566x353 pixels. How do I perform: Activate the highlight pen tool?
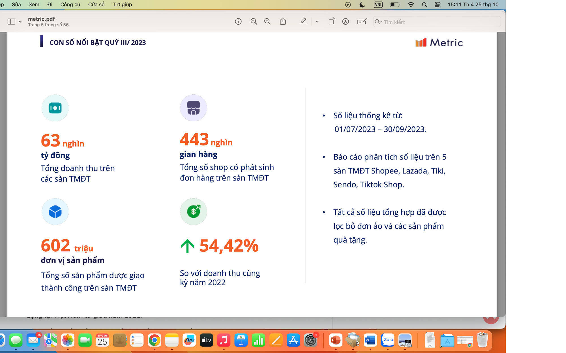(x=303, y=21)
